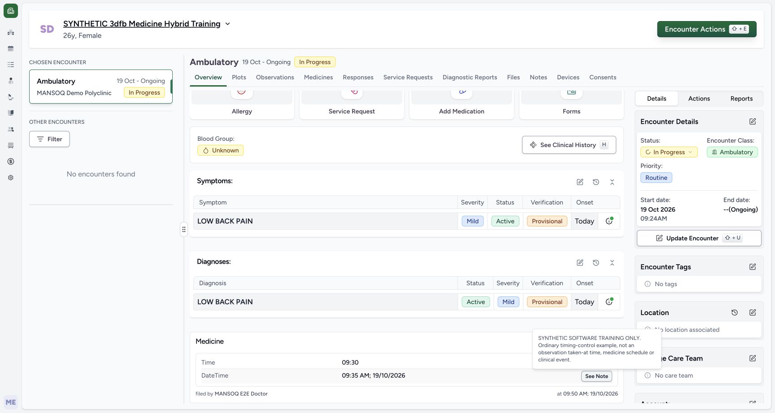Select the Ambulatory chosen encounter card
This screenshot has height=413, width=775.
coord(101,87)
